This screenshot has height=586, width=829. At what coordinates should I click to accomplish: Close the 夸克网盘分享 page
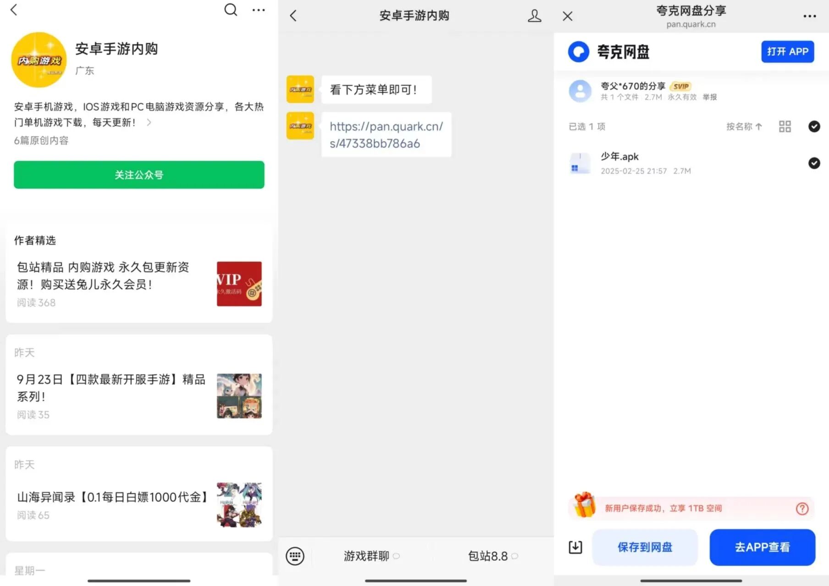pos(568,16)
